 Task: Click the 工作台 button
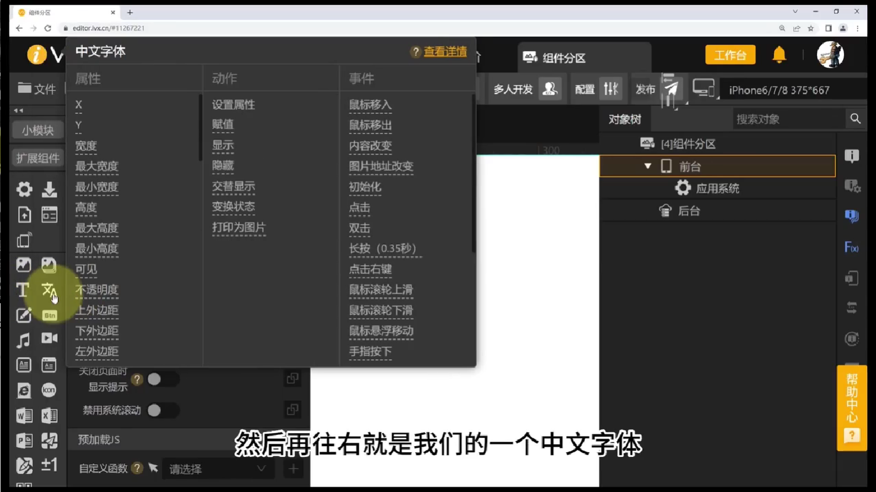pos(730,55)
